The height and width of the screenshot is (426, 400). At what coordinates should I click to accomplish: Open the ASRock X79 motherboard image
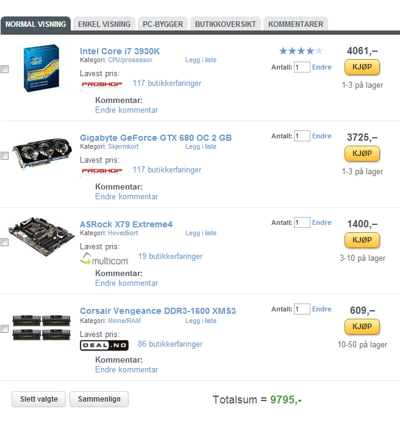(x=41, y=236)
